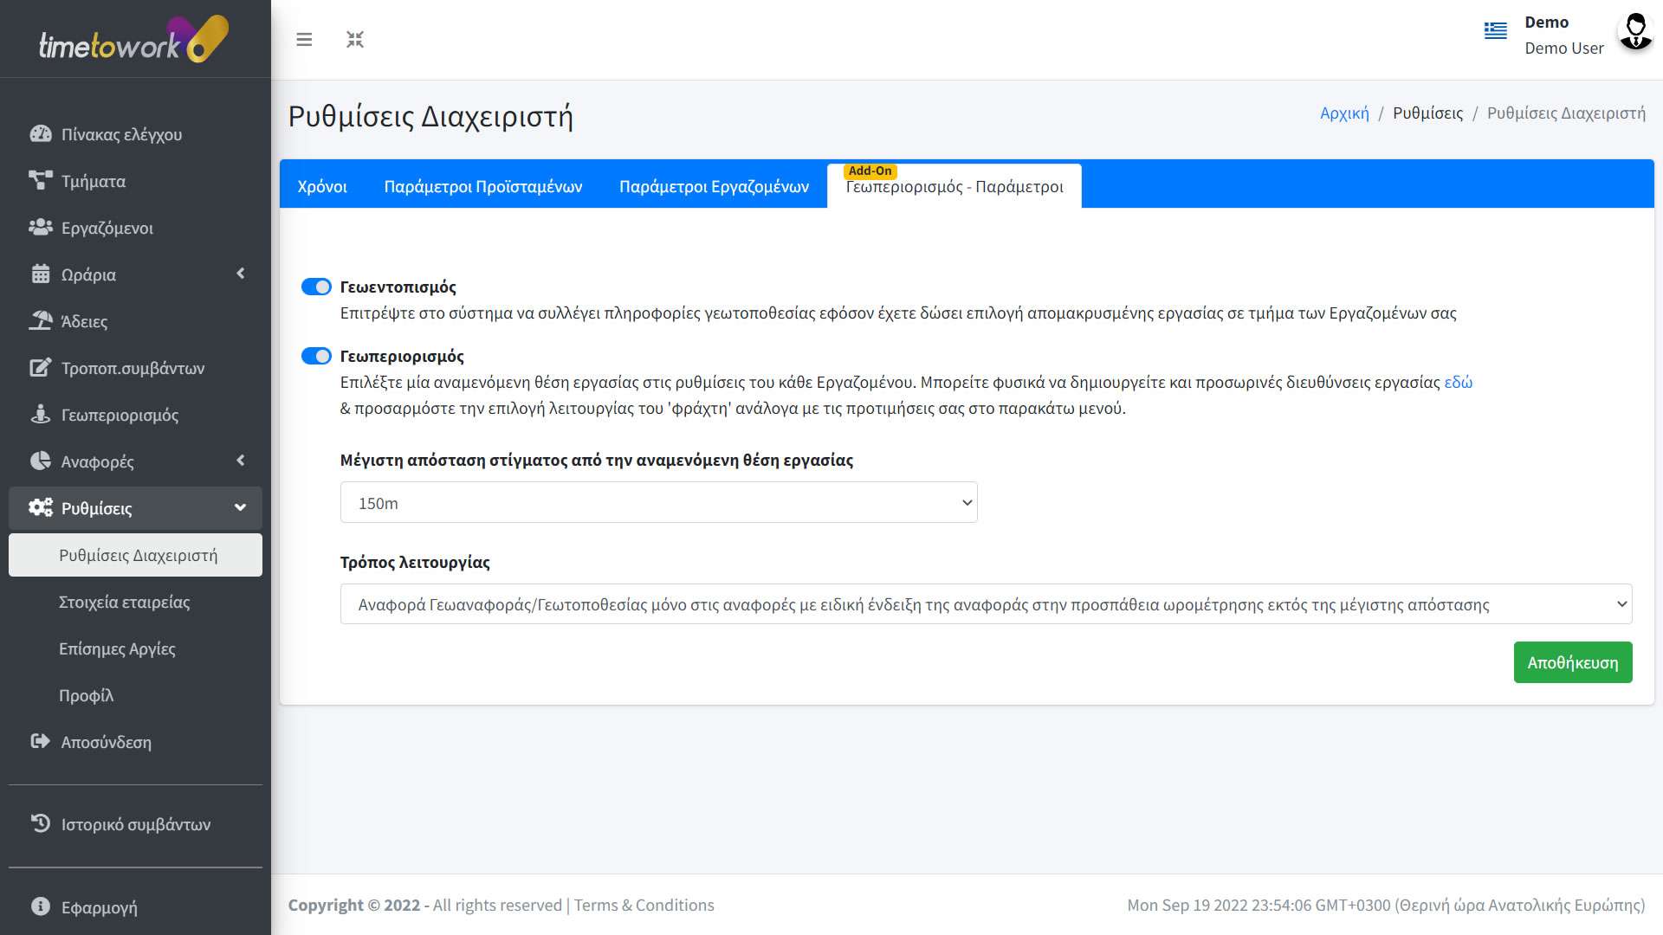Switch to the Χρόνοι tab
The width and height of the screenshot is (1663, 935).
(x=322, y=186)
